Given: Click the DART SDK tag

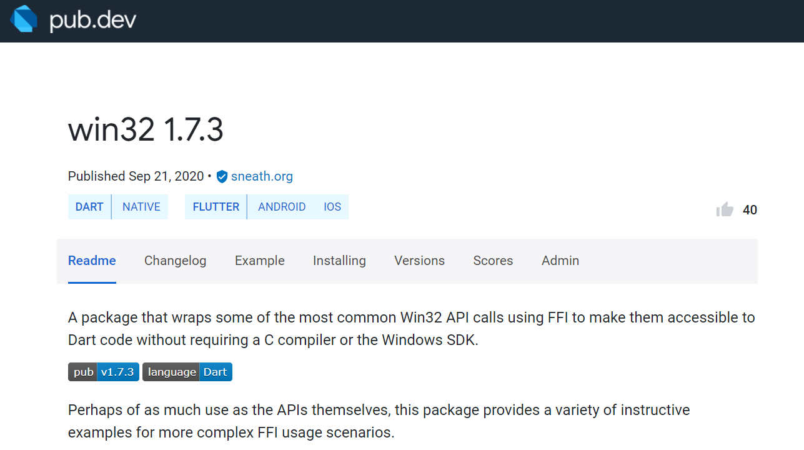Looking at the screenshot, I should click(89, 207).
